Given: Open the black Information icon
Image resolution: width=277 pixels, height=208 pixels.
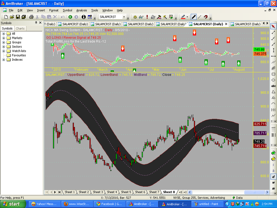Looking at the screenshot, I should 84,17.
